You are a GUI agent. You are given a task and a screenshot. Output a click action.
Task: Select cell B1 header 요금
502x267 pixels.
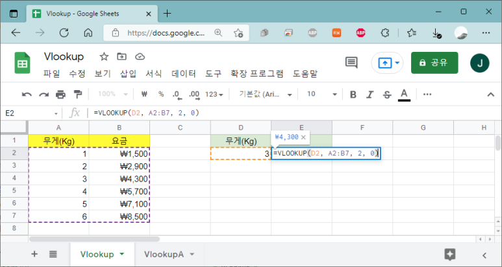pyautogui.click(x=119, y=141)
